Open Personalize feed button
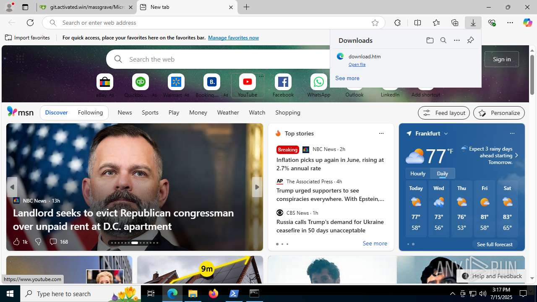 click(x=499, y=113)
